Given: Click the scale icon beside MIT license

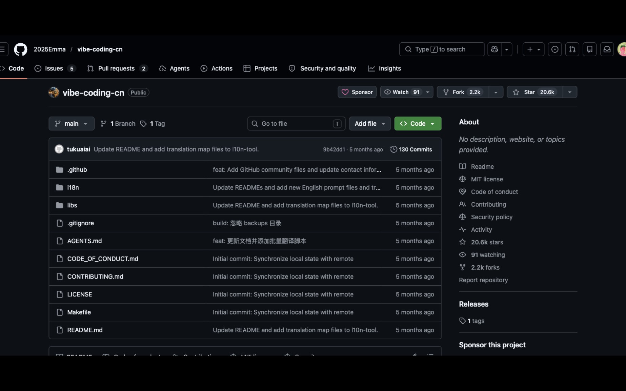Looking at the screenshot, I should point(462,179).
